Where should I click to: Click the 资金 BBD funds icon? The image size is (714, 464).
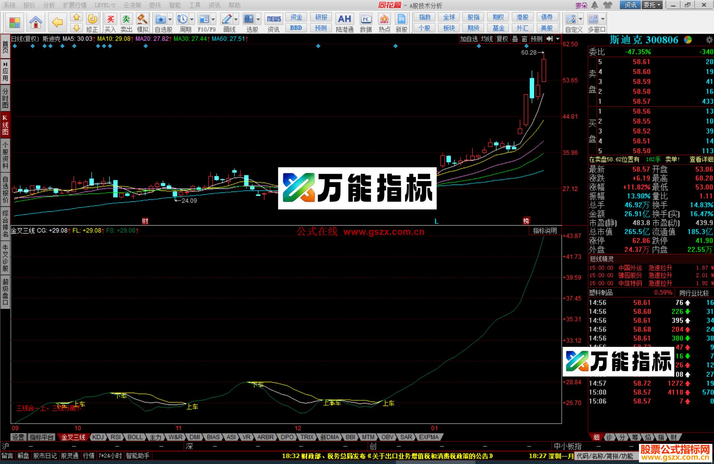296,17
